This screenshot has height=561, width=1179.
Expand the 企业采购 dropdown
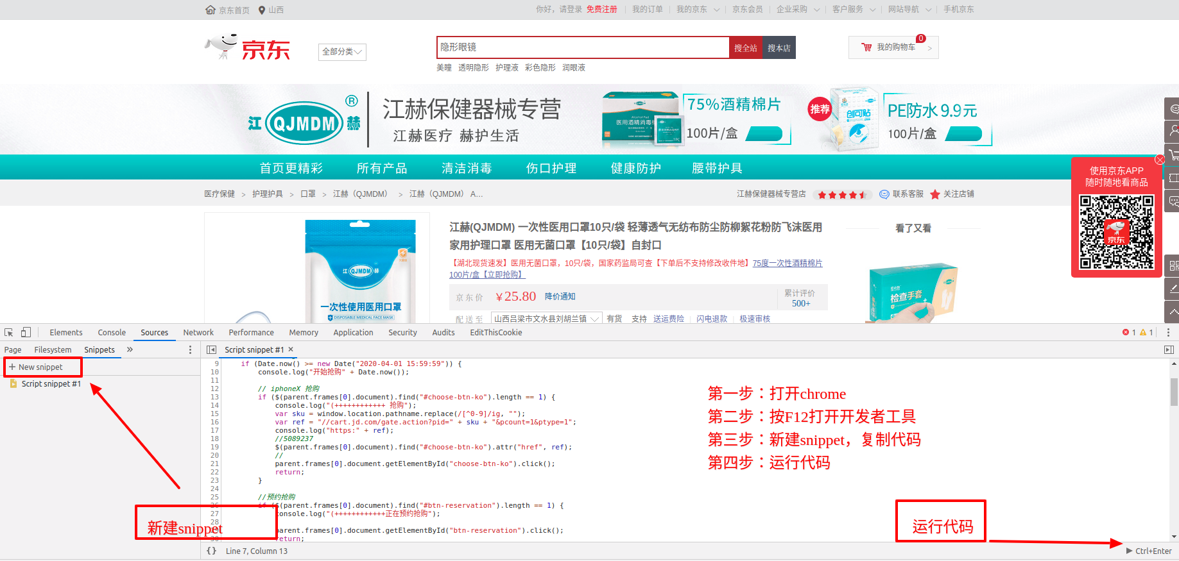pos(798,10)
